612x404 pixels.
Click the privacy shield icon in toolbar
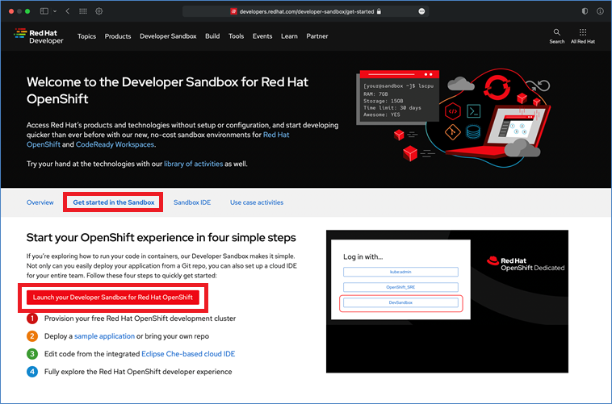(x=585, y=11)
